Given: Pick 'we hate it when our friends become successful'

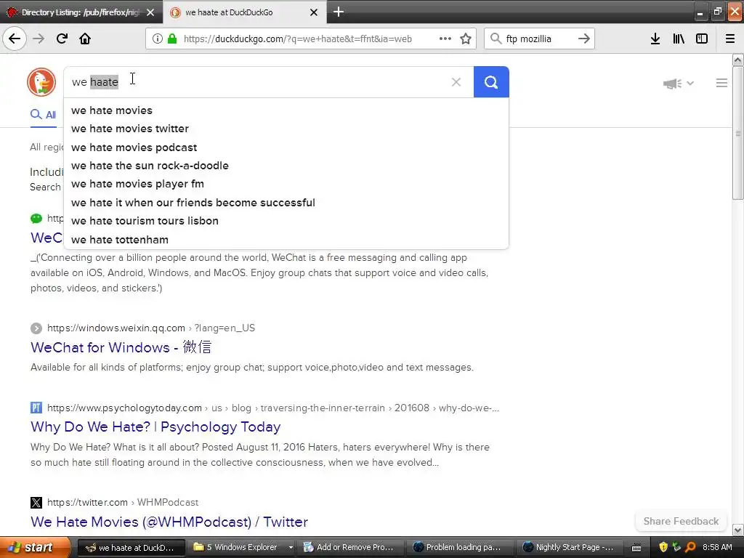Looking at the screenshot, I should point(286,203).
